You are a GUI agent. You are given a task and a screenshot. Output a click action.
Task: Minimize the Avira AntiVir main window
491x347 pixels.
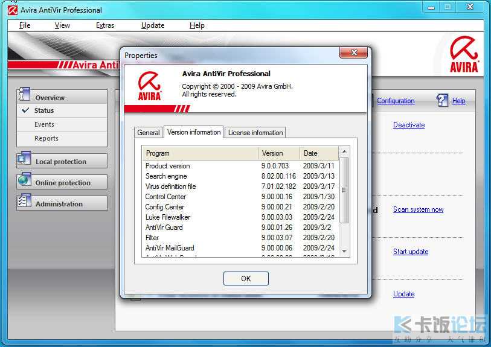(x=431, y=7)
